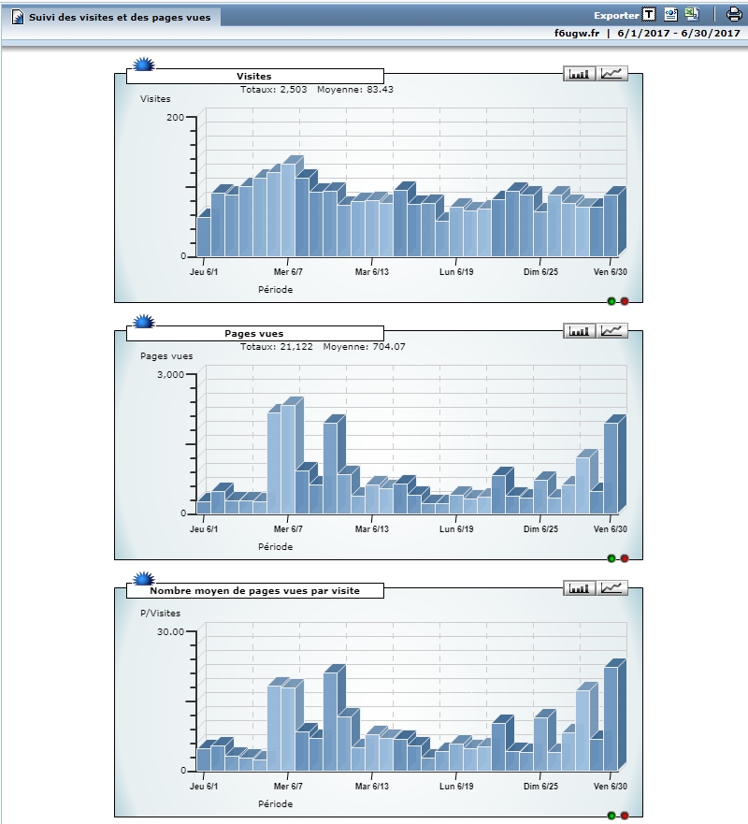
Task: Click the Dim 6/25 label on Visites chart
Action: [540, 271]
